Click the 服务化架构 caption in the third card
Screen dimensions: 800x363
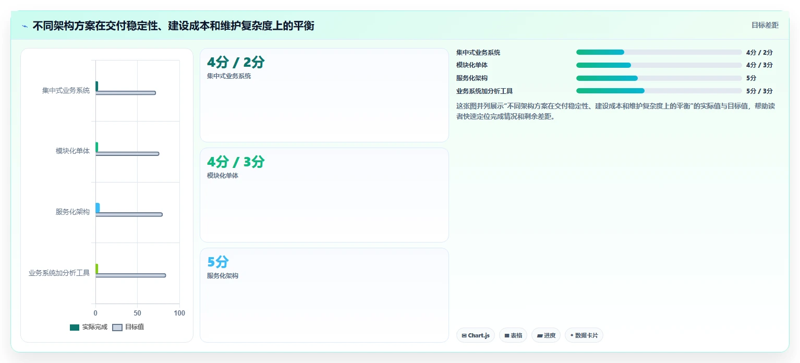[x=223, y=276]
